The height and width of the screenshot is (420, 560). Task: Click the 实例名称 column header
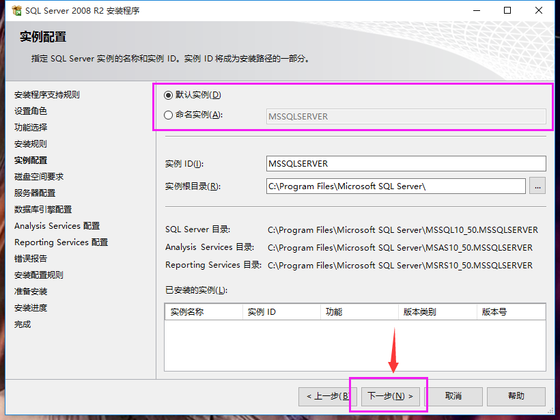204,312
